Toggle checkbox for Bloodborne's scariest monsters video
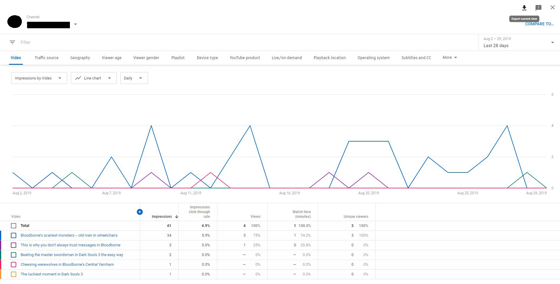The height and width of the screenshot is (284, 560). pos(14,235)
